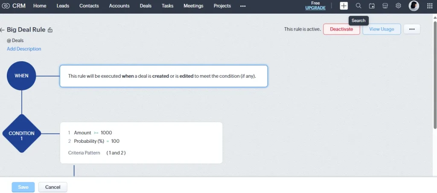Click the Zoho CRM logo icon

(6, 6)
